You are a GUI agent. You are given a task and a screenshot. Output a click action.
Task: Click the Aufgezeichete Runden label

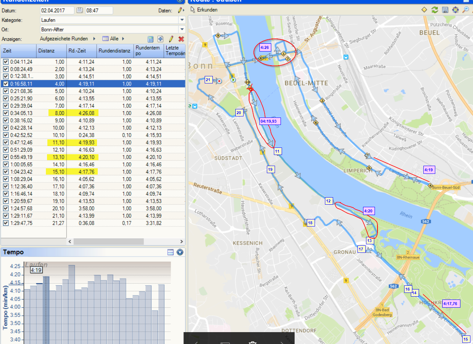tap(64, 39)
